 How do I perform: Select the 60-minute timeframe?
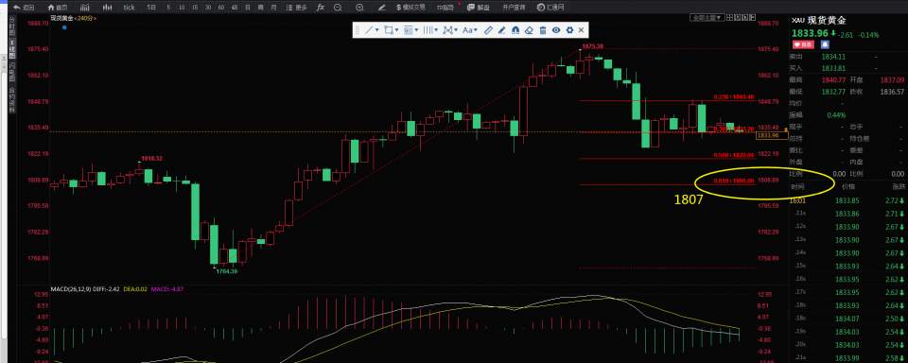coord(221,8)
